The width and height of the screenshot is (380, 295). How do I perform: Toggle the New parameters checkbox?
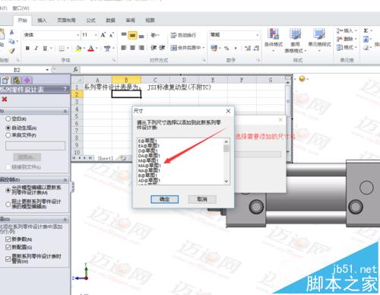pyautogui.click(x=8, y=239)
